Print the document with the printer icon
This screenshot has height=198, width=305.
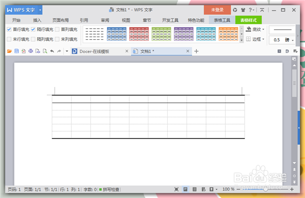tap(30, 51)
